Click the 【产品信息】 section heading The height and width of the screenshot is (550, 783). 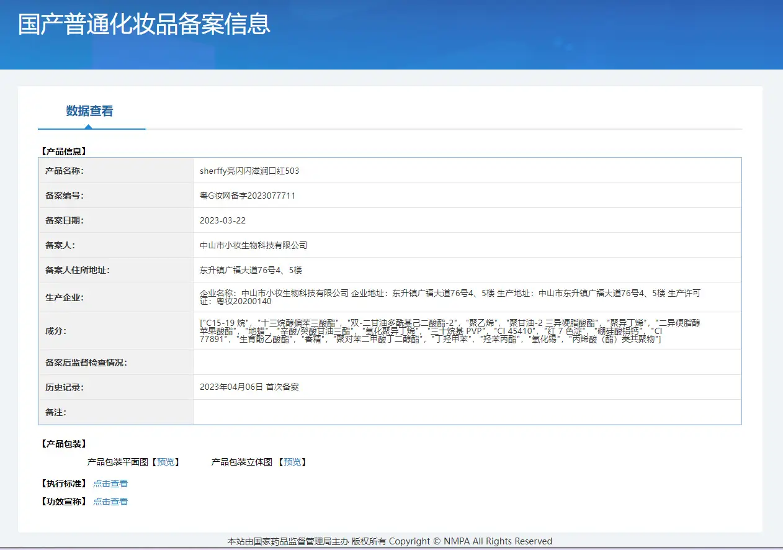pyautogui.click(x=63, y=151)
